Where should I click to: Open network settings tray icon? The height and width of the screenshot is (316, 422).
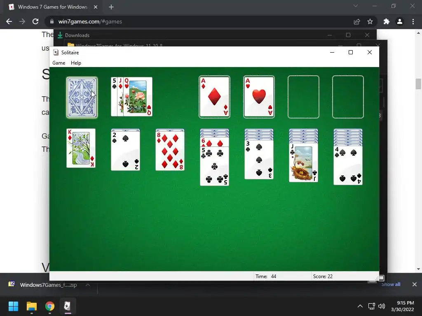pos(372,306)
